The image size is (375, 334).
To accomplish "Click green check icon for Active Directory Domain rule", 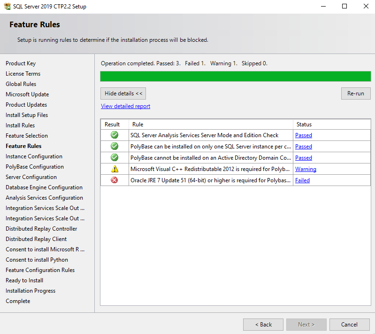I will click(x=115, y=157).
